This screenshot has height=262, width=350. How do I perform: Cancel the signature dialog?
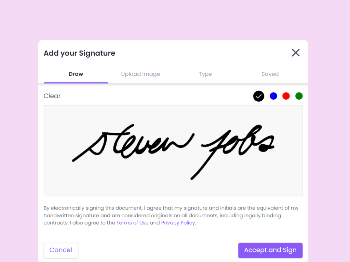click(x=61, y=250)
